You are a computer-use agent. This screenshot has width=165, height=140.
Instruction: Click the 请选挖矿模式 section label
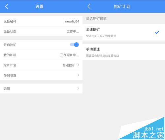tap(96, 19)
